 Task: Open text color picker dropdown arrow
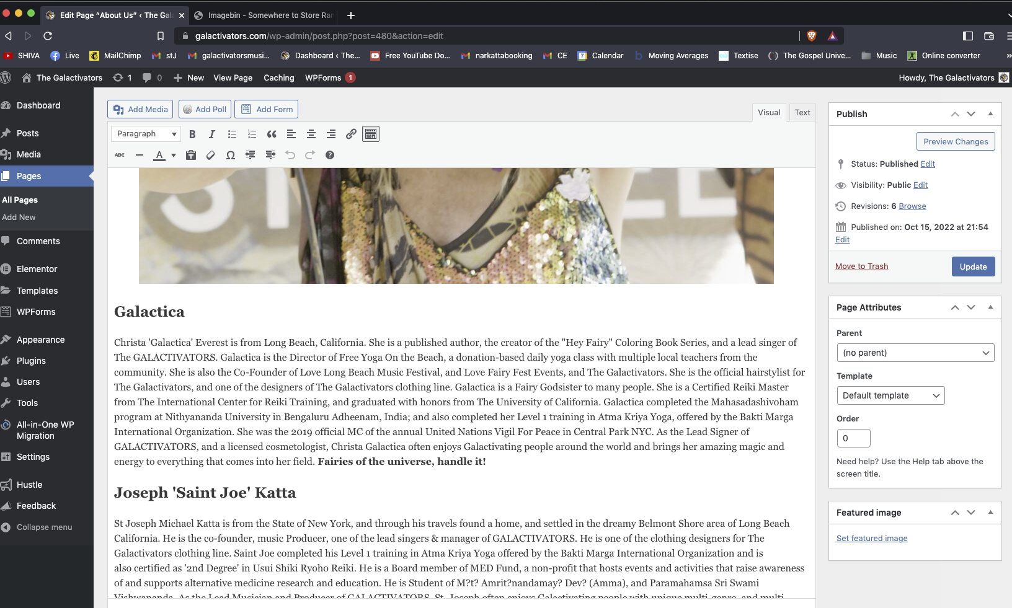click(x=174, y=155)
